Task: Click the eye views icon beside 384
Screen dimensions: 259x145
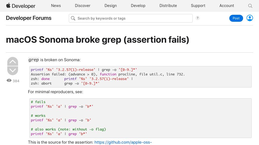Action: [9, 80]
